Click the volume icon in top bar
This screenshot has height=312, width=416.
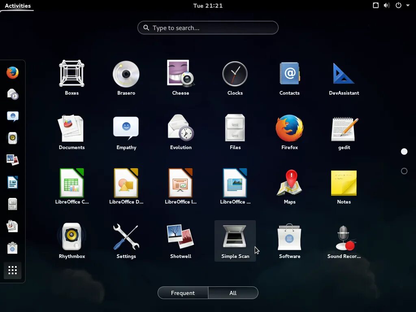[x=387, y=5]
